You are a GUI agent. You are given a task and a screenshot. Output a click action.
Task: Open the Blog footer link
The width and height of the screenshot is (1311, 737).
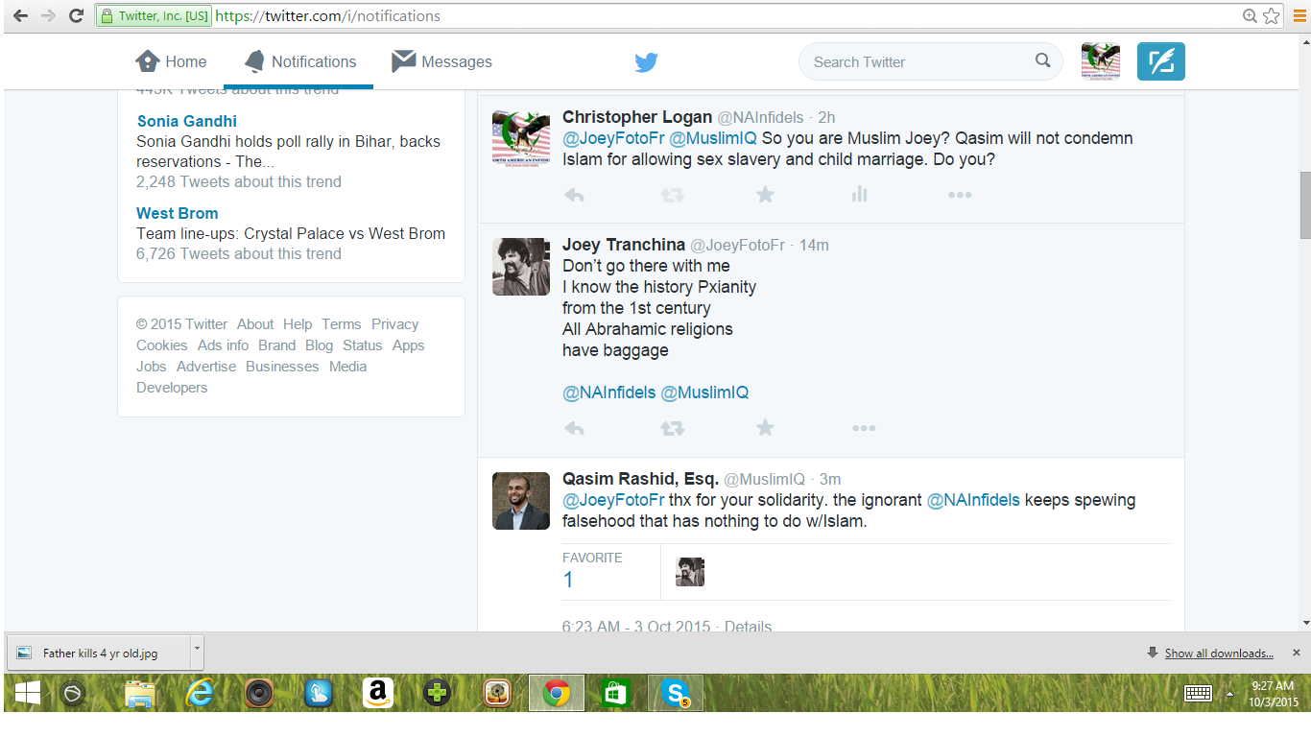pyautogui.click(x=320, y=345)
